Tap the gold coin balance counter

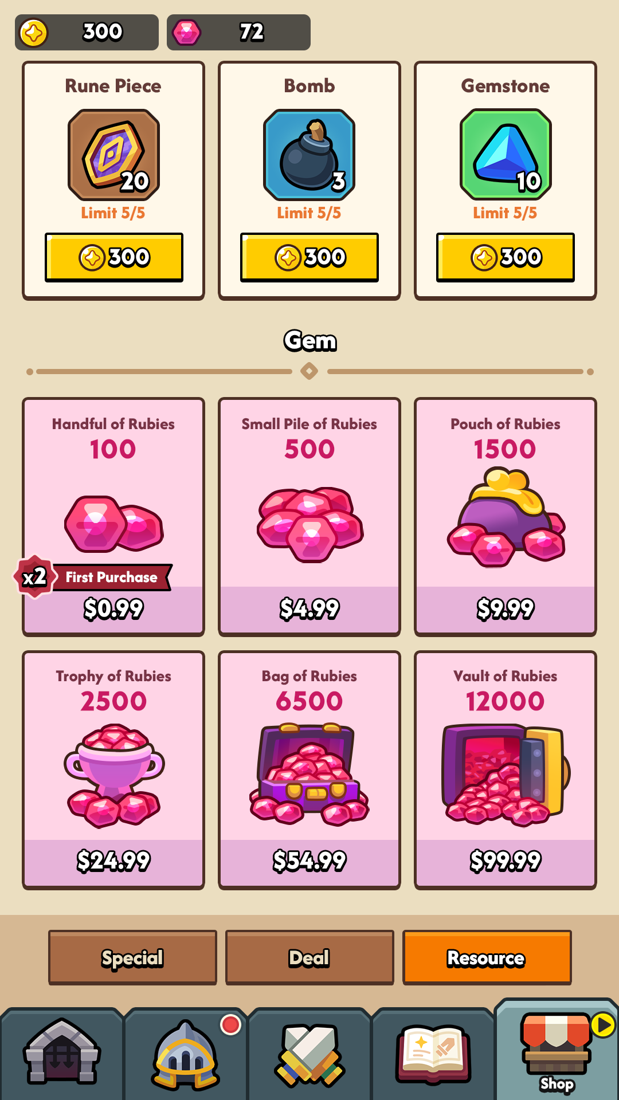tap(87, 32)
